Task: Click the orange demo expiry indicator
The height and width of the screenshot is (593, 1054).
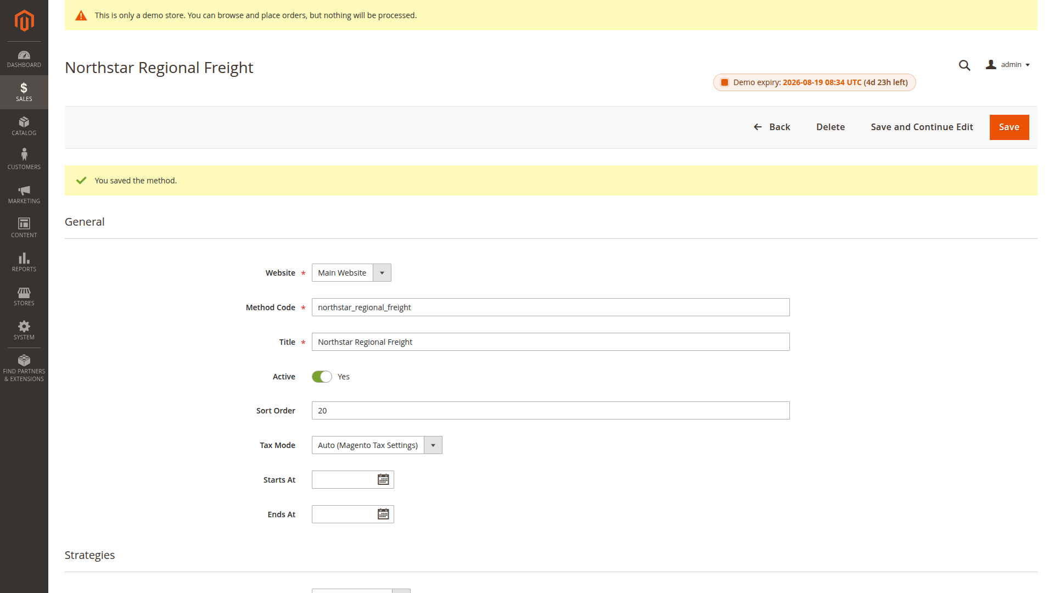Action: tap(725, 82)
